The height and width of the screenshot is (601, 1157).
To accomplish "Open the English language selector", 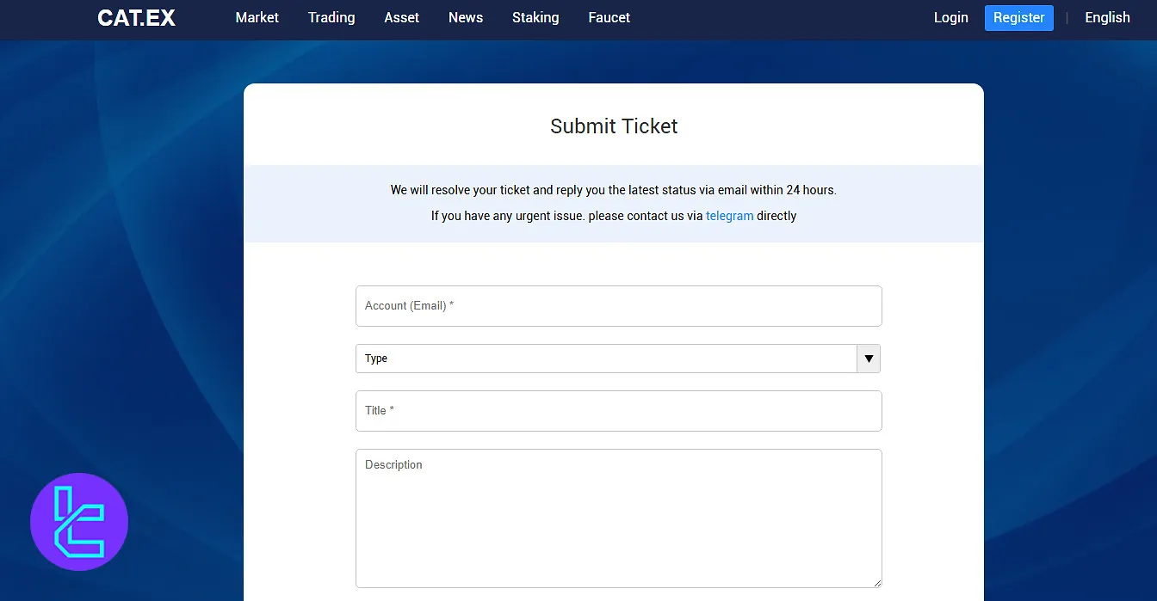I will point(1107,17).
